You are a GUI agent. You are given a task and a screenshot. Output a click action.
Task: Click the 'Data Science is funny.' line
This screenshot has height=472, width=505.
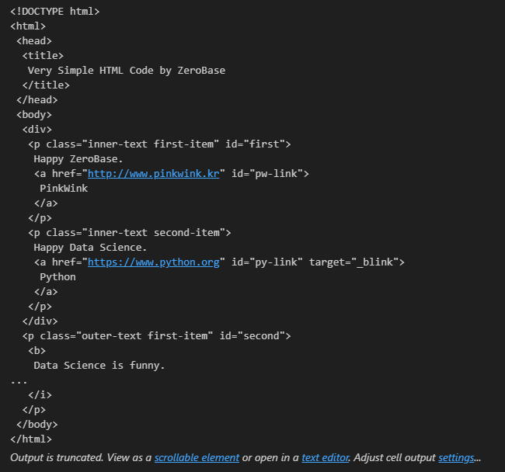[99, 366]
